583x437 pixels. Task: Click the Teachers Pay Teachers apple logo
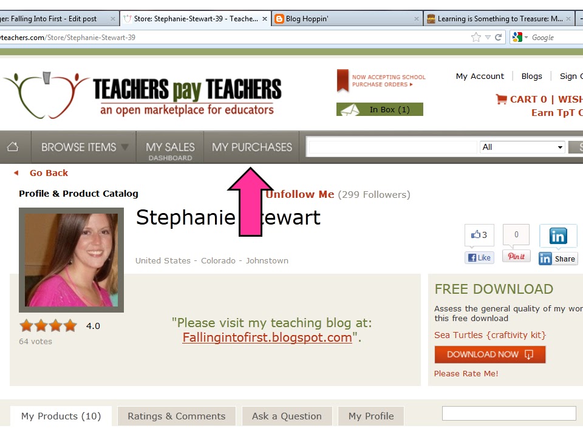pos(47,95)
